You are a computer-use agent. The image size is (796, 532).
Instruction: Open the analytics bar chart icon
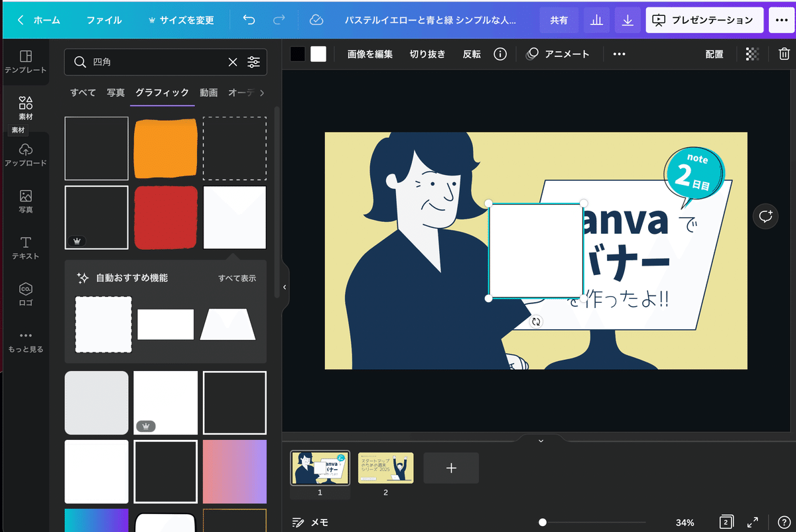click(596, 20)
